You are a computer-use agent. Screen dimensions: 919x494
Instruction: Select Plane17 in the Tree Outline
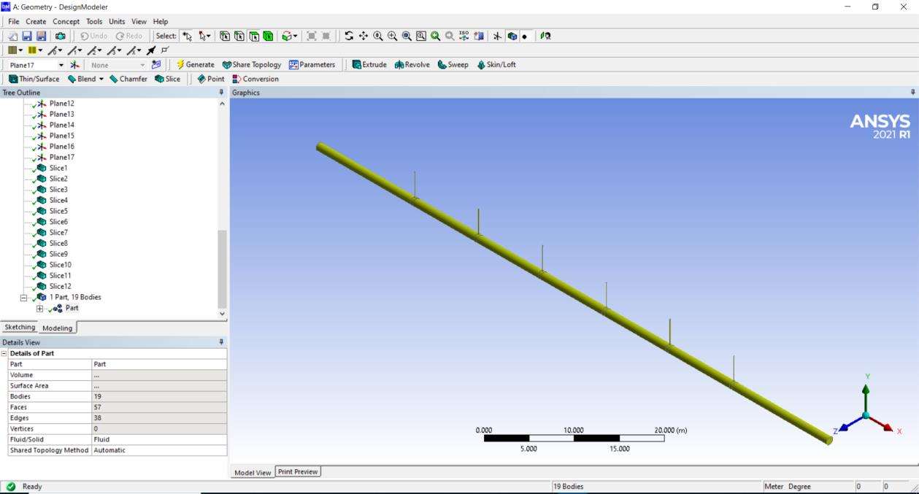(x=61, y=158)
